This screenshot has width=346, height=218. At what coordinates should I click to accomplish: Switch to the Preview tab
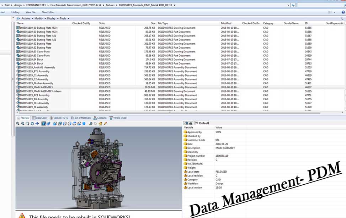(23, 118)
